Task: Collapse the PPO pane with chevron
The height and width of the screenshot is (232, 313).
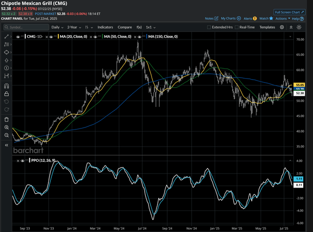Action: coord(290,161)
